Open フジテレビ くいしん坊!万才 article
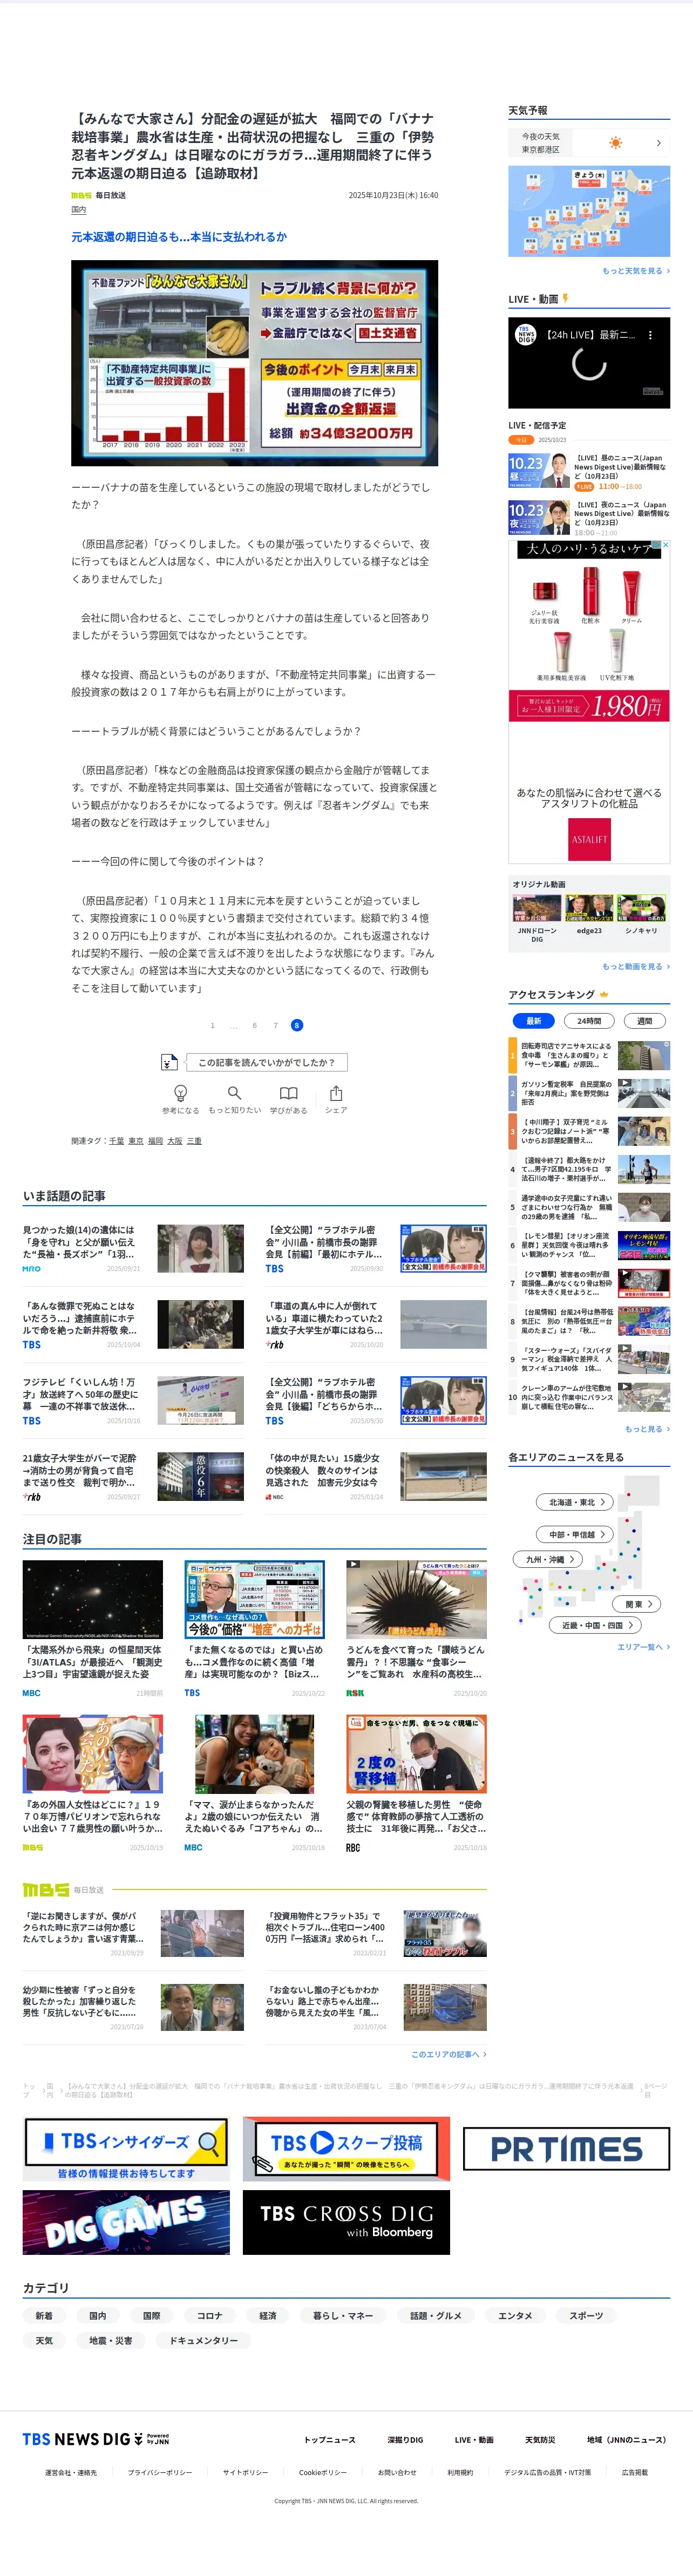Screen dimensions: 693x2576 pos(133,1400)
